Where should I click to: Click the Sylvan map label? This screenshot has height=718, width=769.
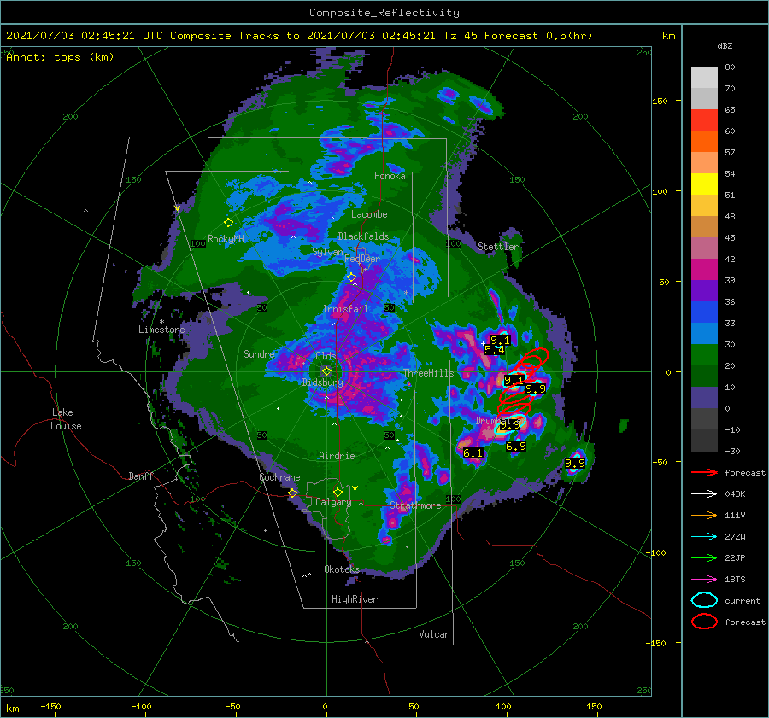click(327, 252)
